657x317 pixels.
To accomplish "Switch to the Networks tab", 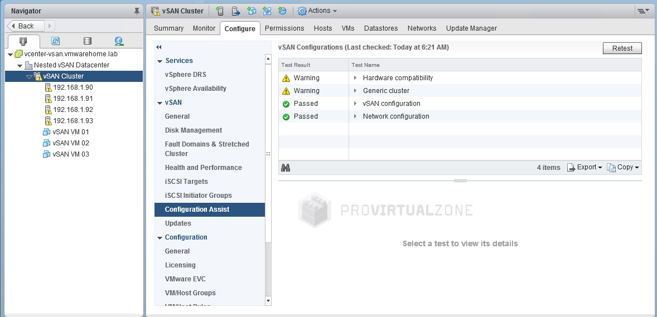I will [422, 28].
